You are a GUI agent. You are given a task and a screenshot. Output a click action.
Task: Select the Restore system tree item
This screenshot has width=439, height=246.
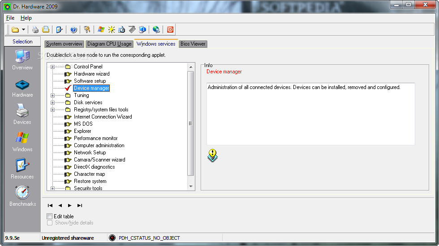click(90, 181)
